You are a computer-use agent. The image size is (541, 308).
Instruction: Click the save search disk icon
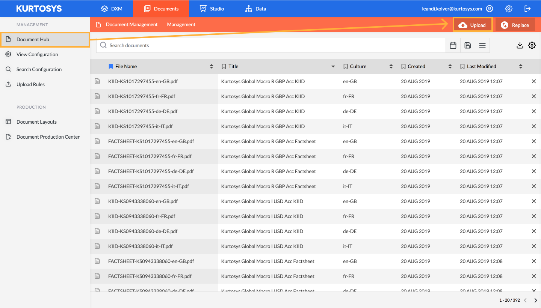468,45
